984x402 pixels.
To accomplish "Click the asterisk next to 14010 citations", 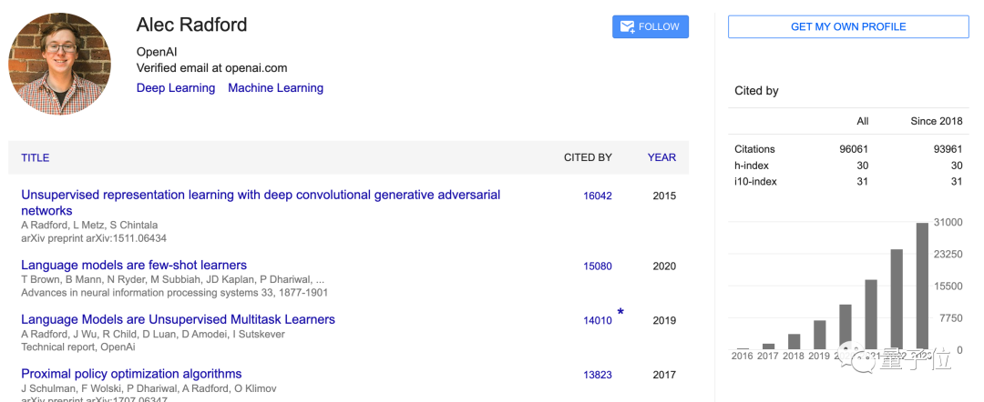I will click(x=620, y=313).
